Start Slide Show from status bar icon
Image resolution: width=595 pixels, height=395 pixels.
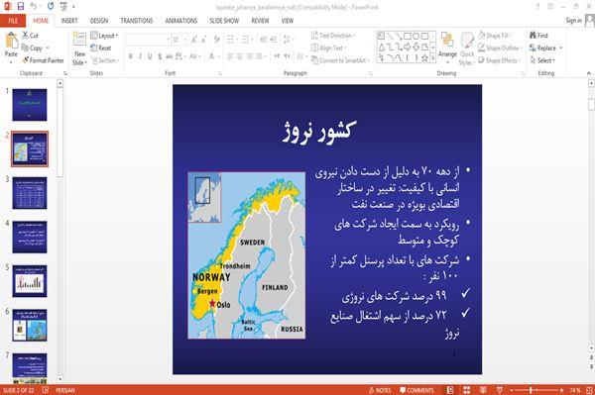click(x=500, y=390)
